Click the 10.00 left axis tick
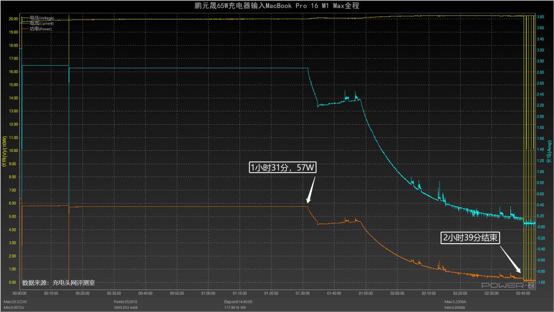554x312 pixels. coord(13,150)
